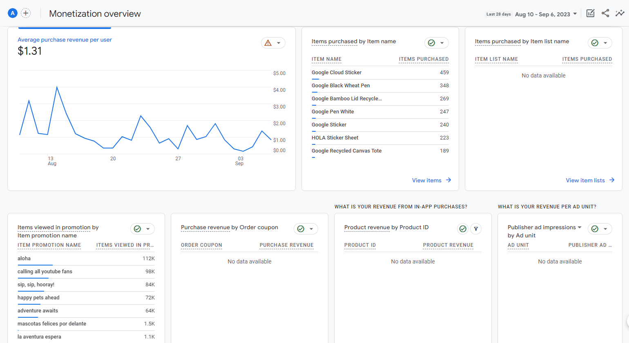Expand the dropdown next to the warning icon

(278, 42)
